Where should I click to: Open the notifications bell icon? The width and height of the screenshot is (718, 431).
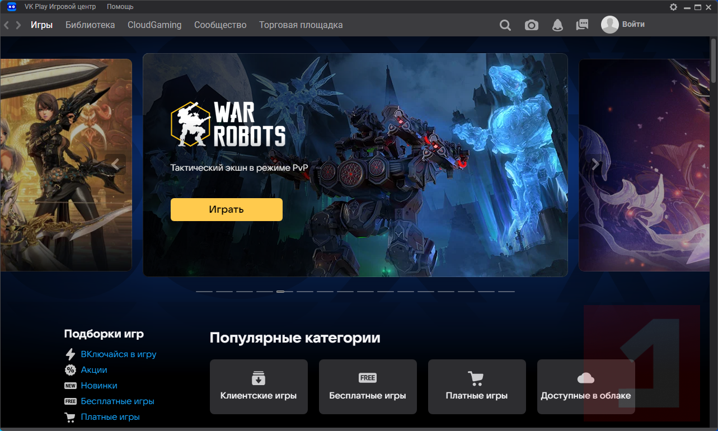coord(557,25)
